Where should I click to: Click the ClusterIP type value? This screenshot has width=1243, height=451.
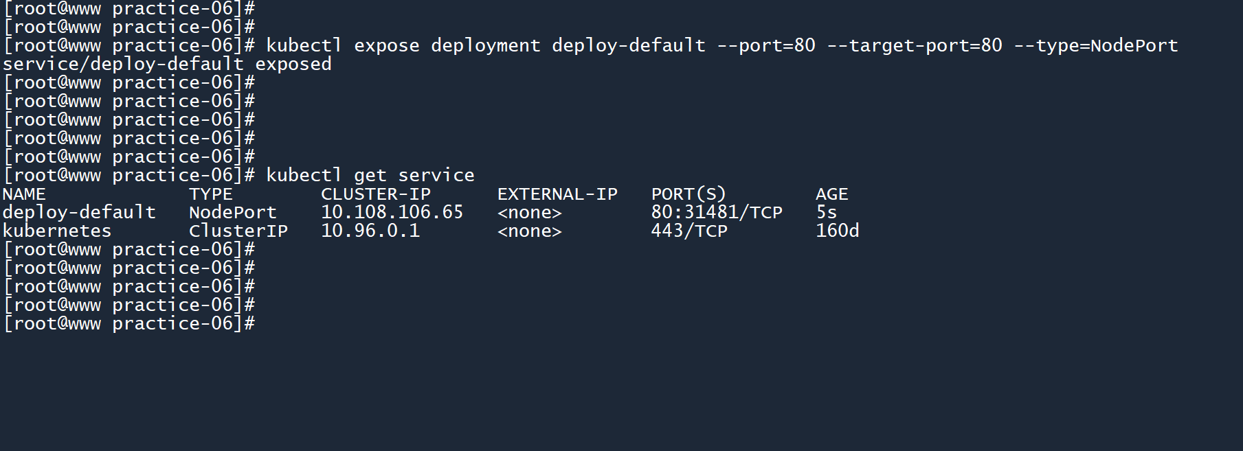(238, 231)
